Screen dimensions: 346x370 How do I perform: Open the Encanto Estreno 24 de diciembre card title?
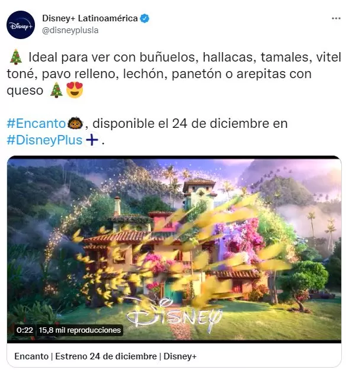click(105, 356)
